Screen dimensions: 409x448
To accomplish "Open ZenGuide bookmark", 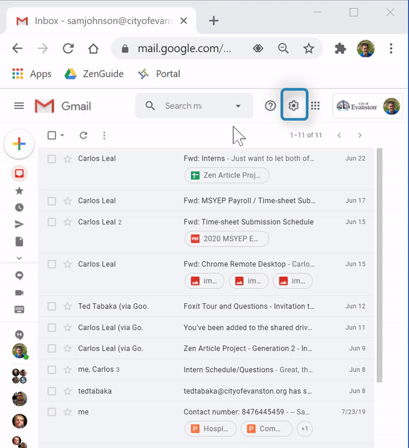I will [94, 74].
